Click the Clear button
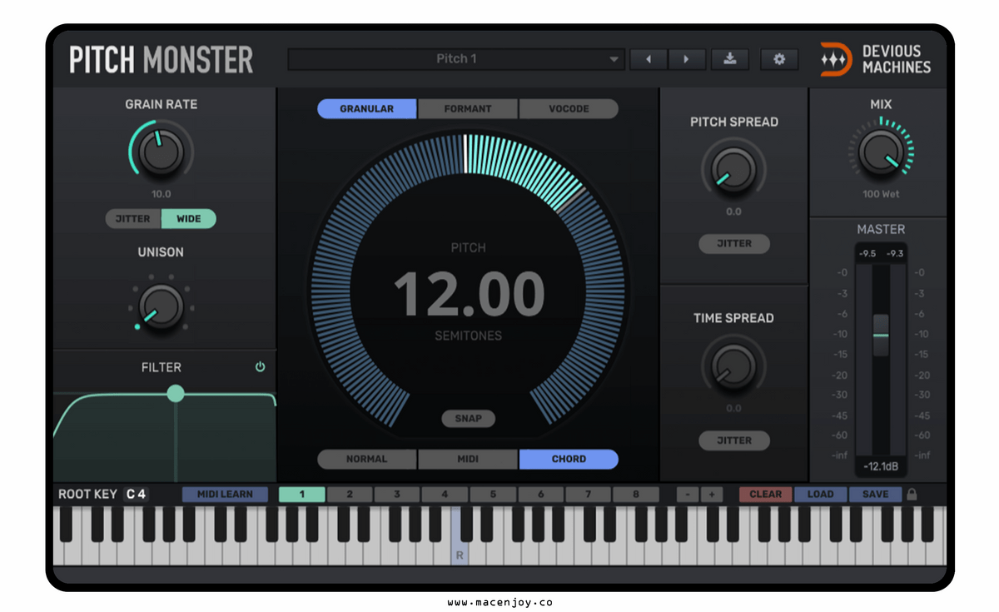The image size is (999, 612). coord(765,494)
